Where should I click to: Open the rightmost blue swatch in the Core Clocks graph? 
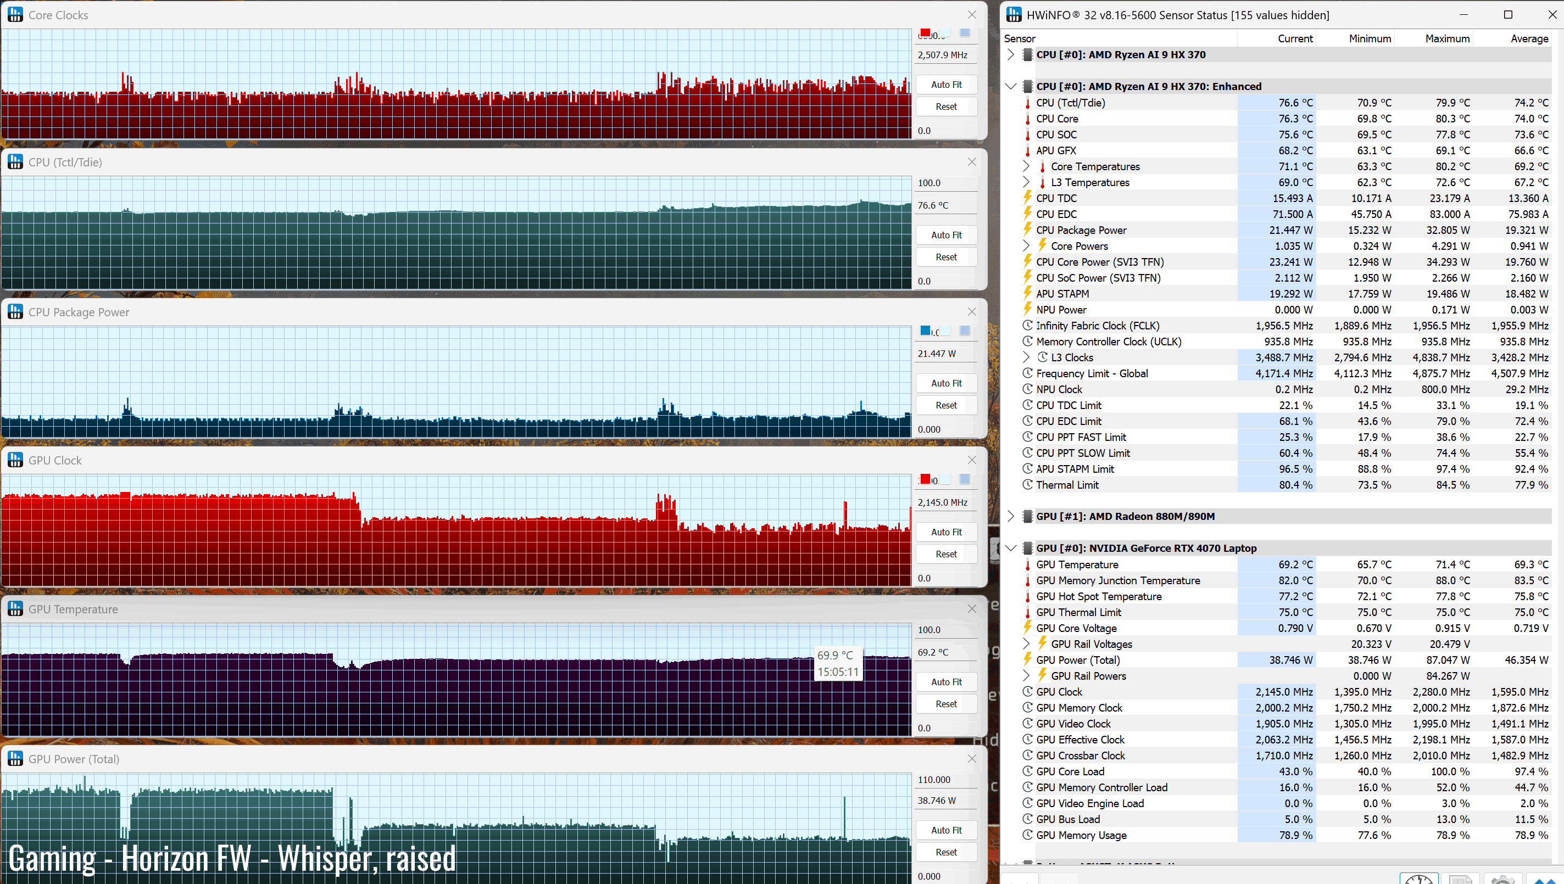click(965, 33)
